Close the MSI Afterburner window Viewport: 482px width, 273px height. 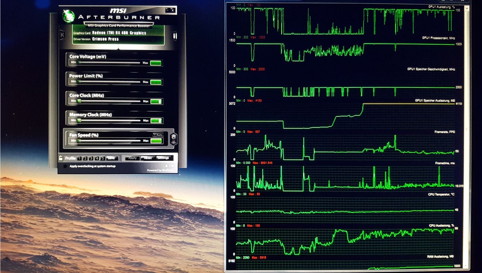(x=173, y=10)
